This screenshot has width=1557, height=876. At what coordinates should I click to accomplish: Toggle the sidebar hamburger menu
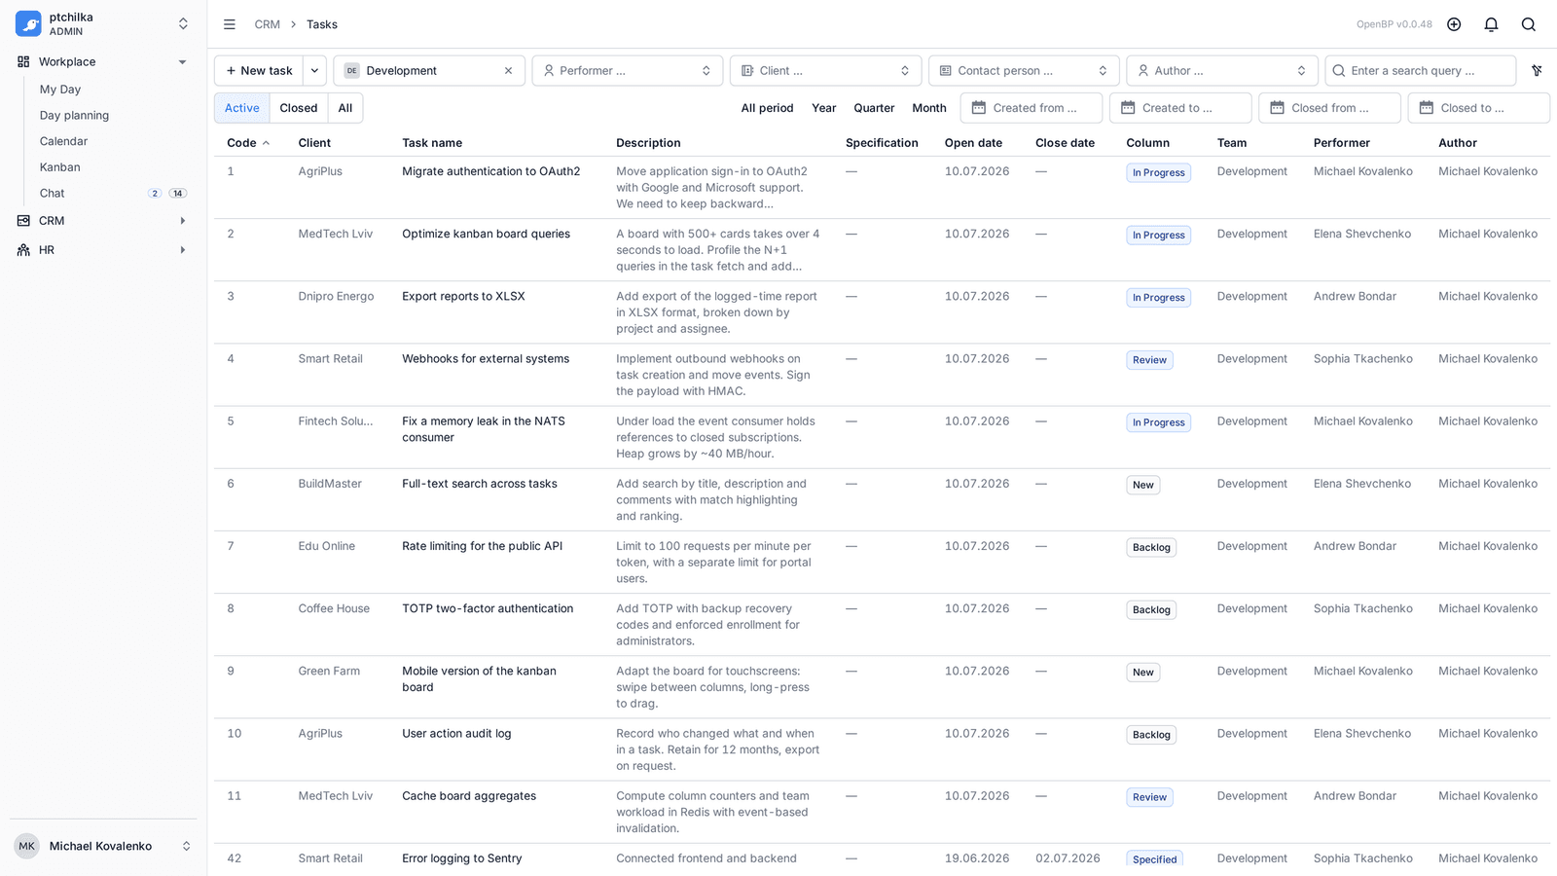pyautogui.click(x=230, y=24)
